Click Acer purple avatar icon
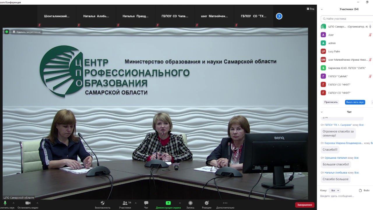 point(323,35)
